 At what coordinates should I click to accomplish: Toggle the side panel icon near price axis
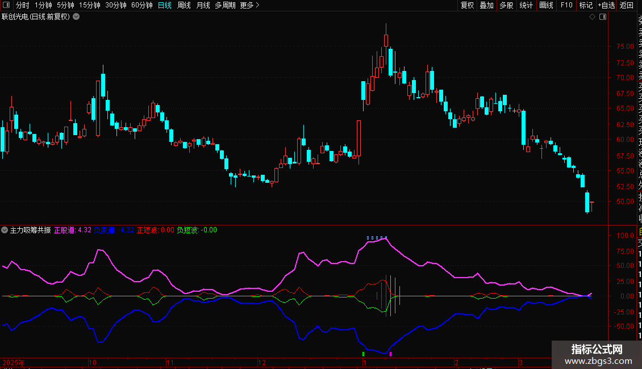[603, 17]
